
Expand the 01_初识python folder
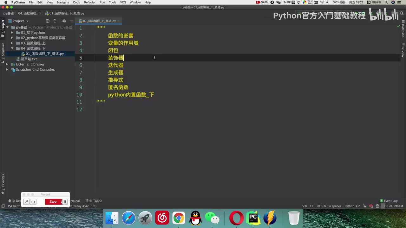[12, 33]
